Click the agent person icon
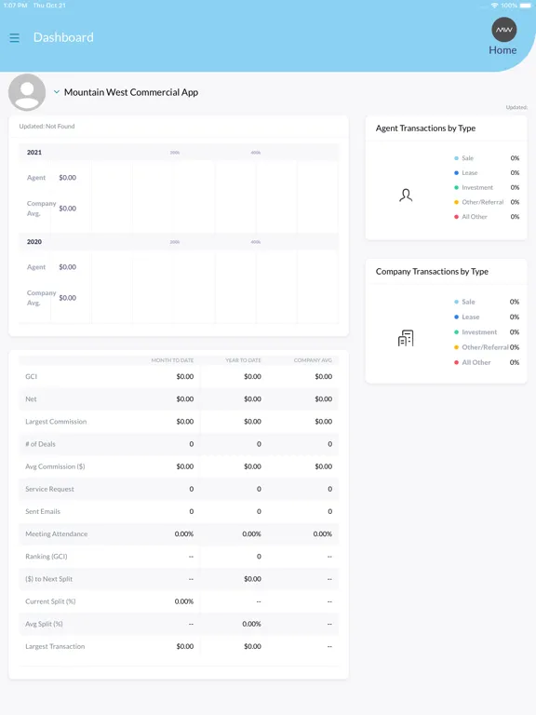Image resolution: width=536 pixels, height=715 pixels. click(406, 196)
